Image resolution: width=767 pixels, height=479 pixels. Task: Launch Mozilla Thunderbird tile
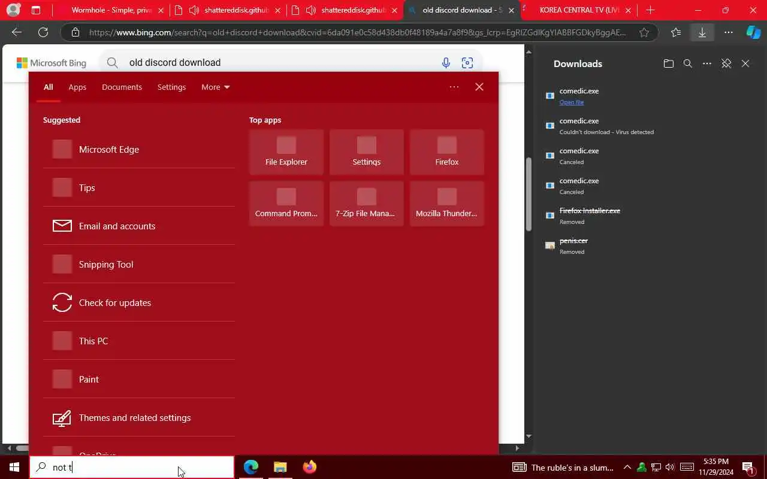coord(447,204)
